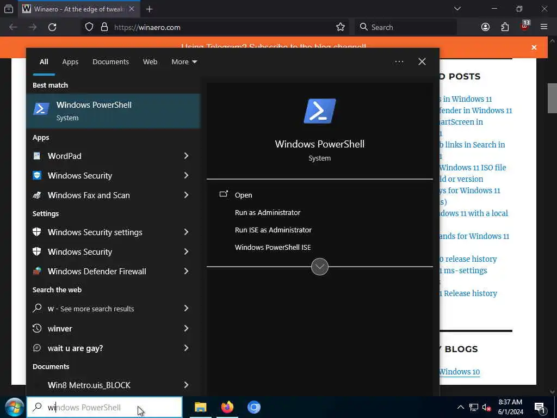Click the shield tracking protection icon

[89, 27]
